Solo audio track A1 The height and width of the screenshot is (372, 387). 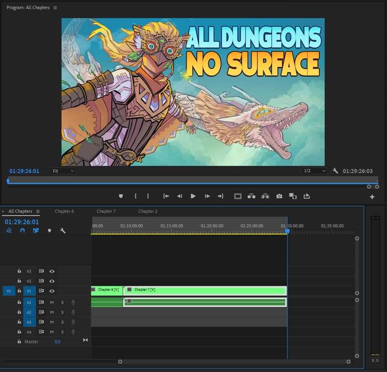click(x=62, y=302)
